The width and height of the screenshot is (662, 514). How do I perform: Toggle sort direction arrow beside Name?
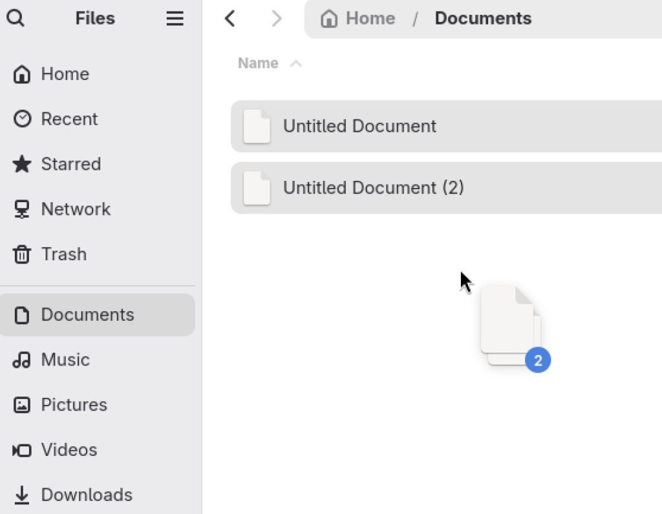(x=296, y=64)
